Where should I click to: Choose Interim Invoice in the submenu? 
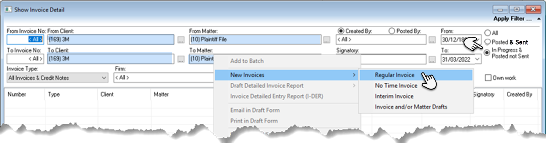[x=416, y=96]
